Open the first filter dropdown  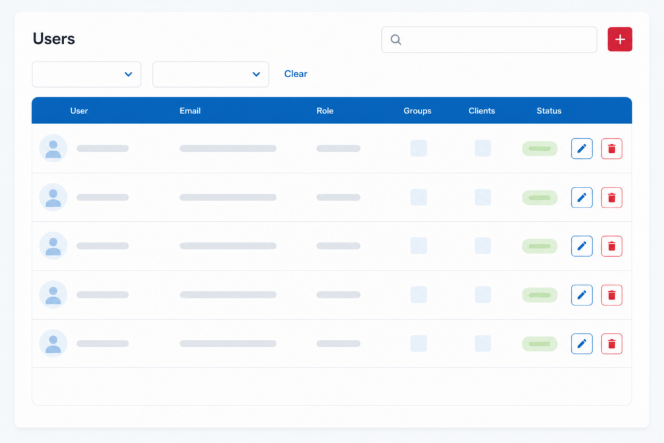coord(86,74)
